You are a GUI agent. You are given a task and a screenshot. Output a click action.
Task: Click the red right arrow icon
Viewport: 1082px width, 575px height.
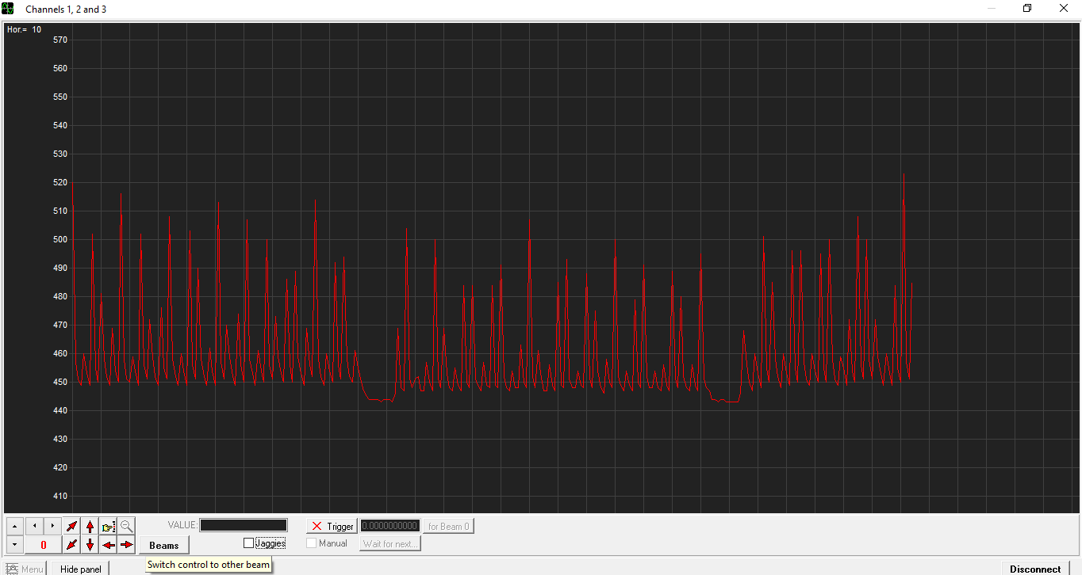coord(127,545)
